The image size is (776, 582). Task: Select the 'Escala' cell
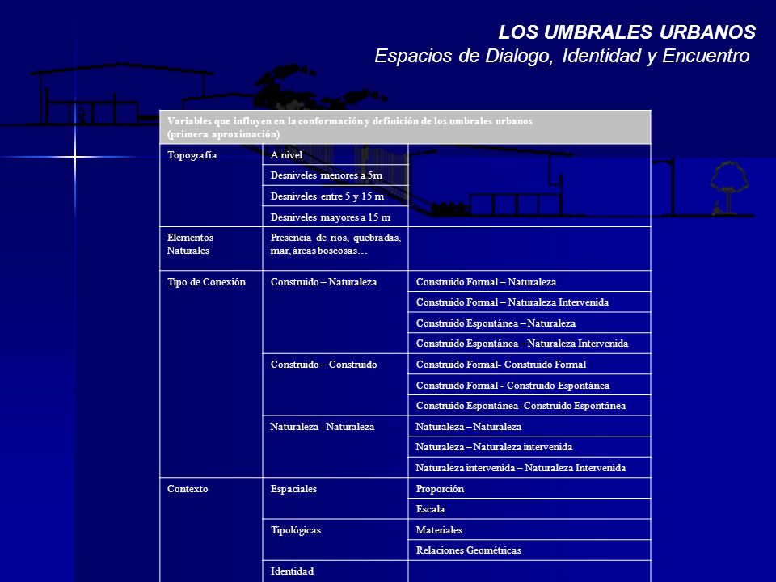click(x=529, y=508)
